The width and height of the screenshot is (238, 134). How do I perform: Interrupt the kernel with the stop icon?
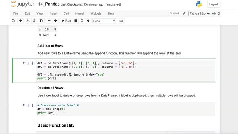pyautogui.click(x=76, y=21)
